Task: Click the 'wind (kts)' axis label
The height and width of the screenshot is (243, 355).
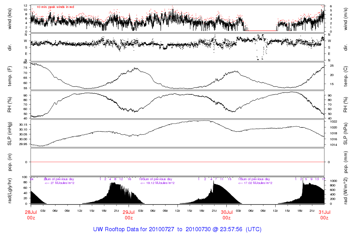Action: coord(10,18)
